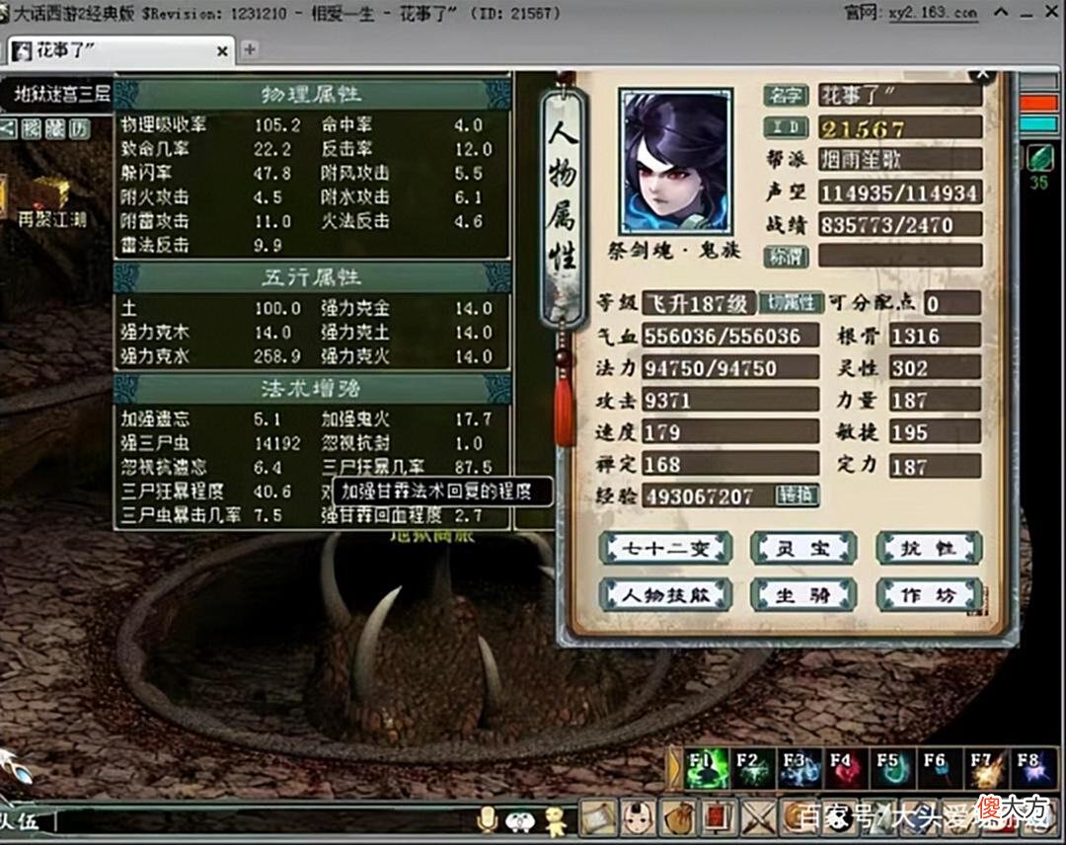
Task: Click the 物理属性 section header
Action: 312,94
